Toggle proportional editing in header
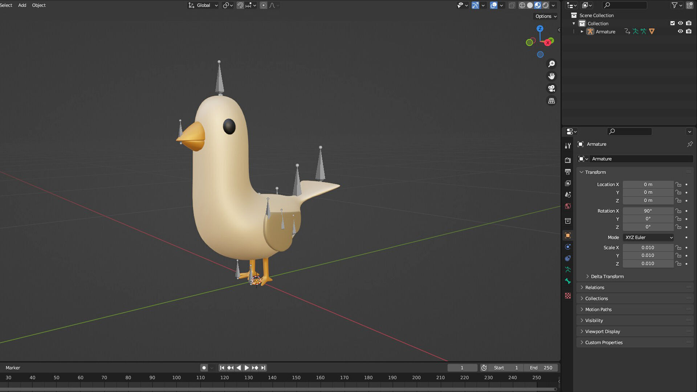The height and width of the screenshot is (392, 697). 264,5
